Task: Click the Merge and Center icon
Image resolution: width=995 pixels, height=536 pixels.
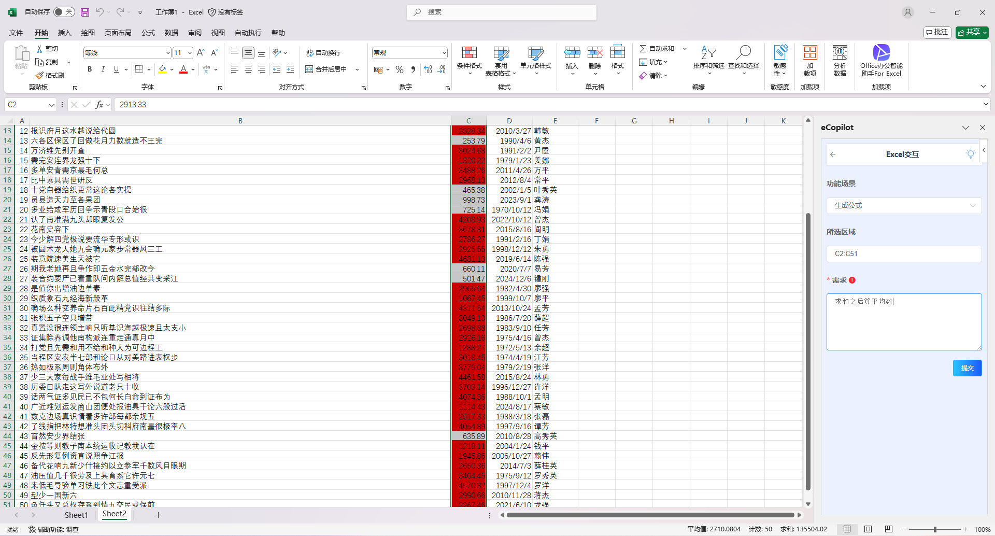Action: [x=309, y=69]
